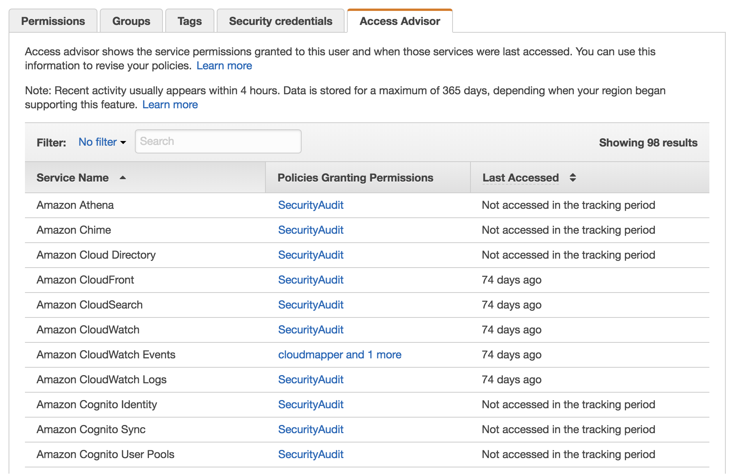732x476 pixels.
Task: Open SecurityAudit policy for Amazon CloudWatch
Action: pos(311,330)
